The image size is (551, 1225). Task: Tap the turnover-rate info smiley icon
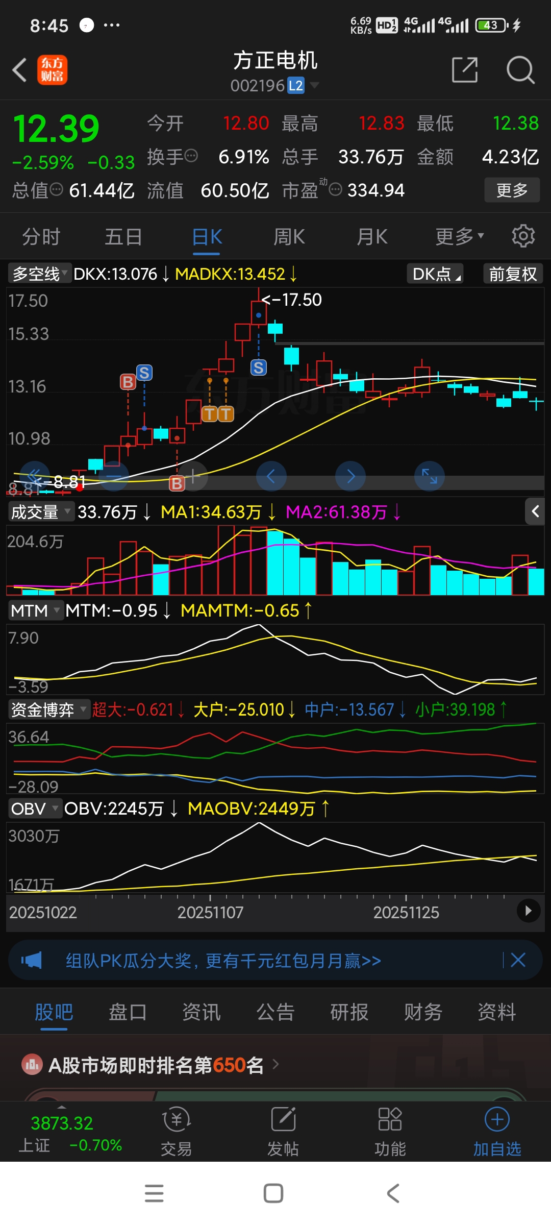[191, 156]
